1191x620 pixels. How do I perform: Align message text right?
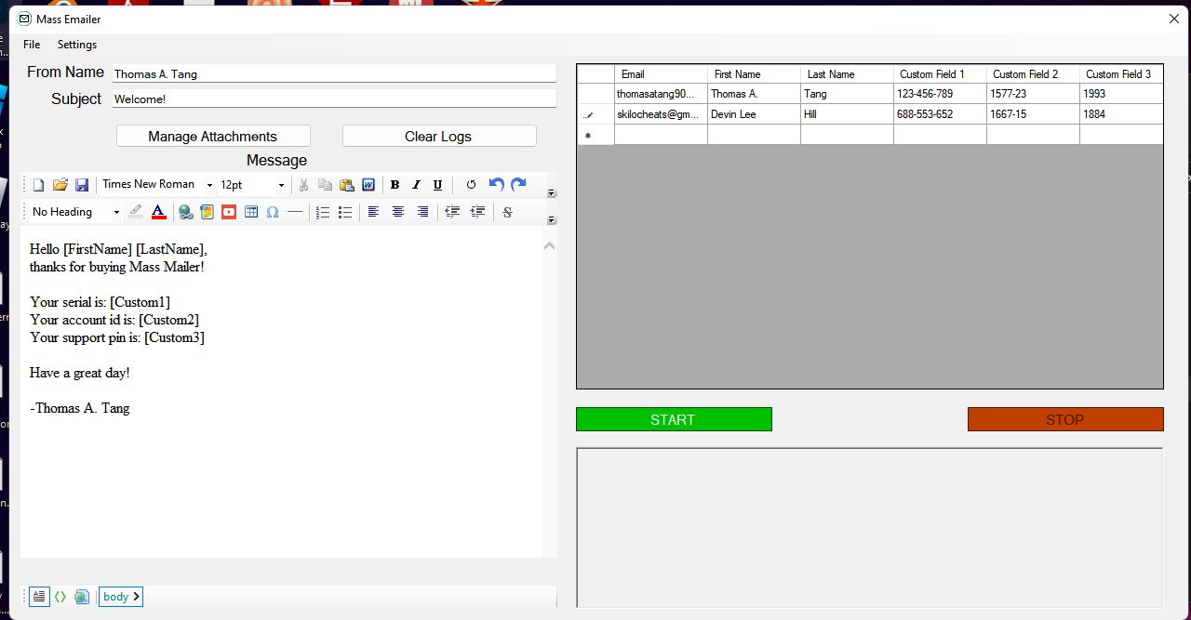click(x=422, y=212)
